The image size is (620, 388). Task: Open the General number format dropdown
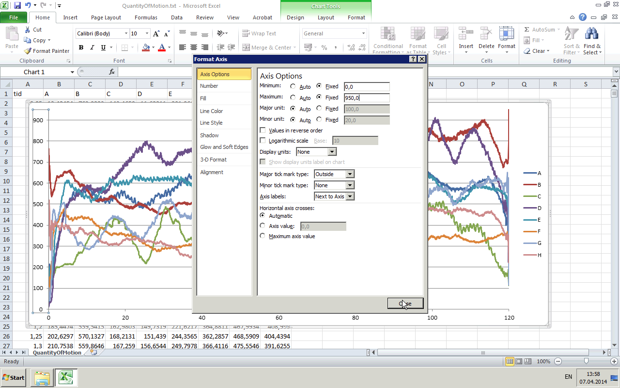pyautogui.click(x=363, y=33)
